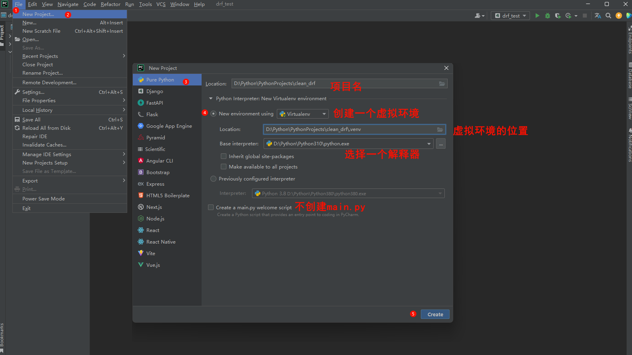This screenshot has width=632, height=355.
Task: Open the Refactor menu
Action: click(110, 4)
